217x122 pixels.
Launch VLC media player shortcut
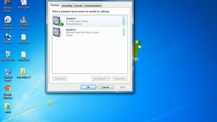pos(23,23)
